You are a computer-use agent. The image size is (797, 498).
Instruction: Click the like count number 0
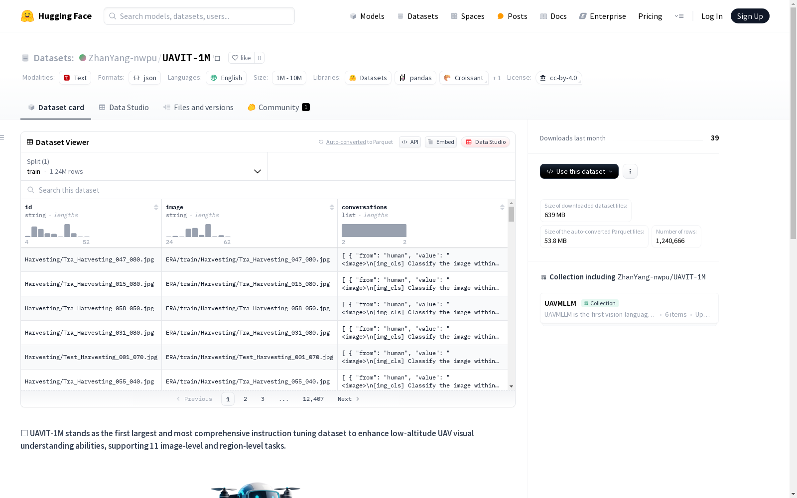point(259,58)
